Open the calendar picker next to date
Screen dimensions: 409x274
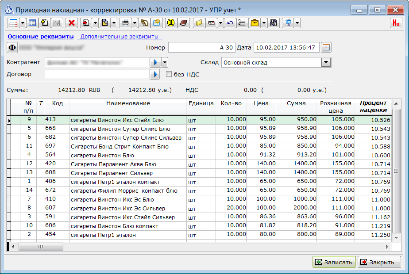326,48
